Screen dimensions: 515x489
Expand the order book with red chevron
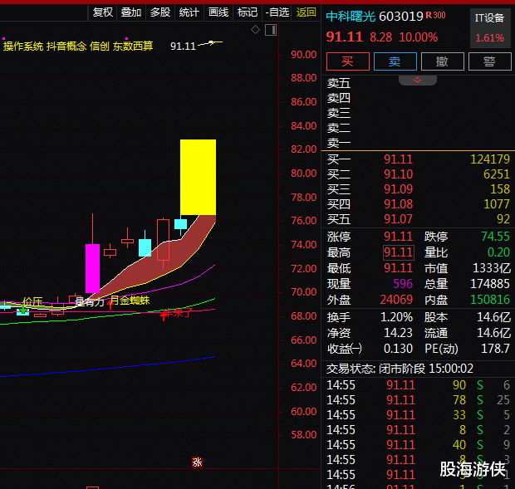click(x=417, y=81)
